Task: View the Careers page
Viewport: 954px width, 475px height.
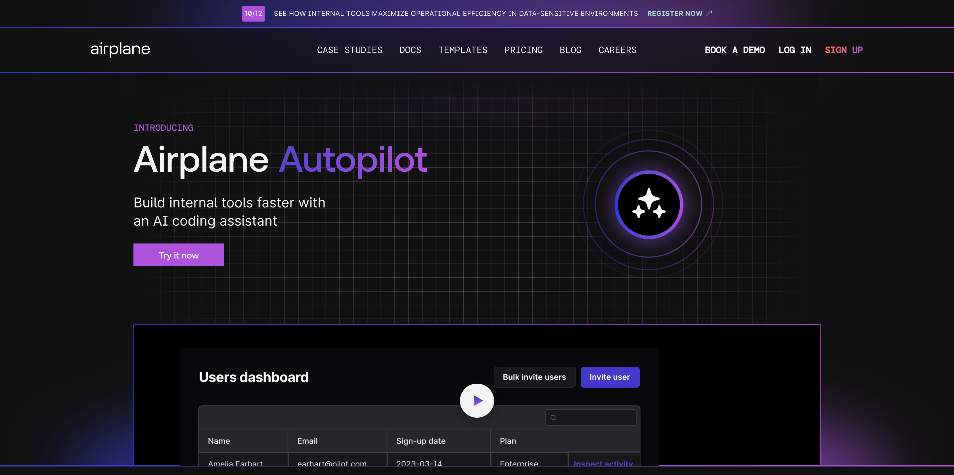Action: click(617, 50)
